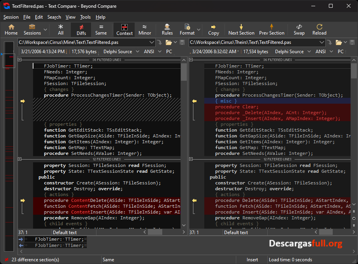Open the Tools menu
This screenshot has width=358, height=264.
(x=85, y=17)
